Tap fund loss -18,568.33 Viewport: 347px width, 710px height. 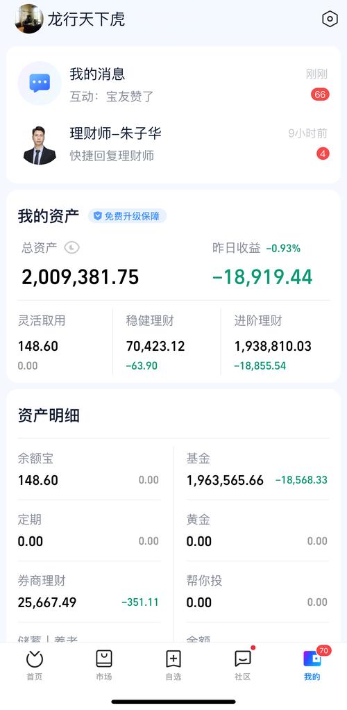301,480
